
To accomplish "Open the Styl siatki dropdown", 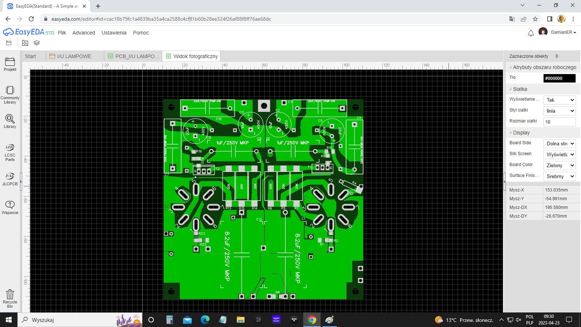I will pyautogui.click(x=559, y=111).
